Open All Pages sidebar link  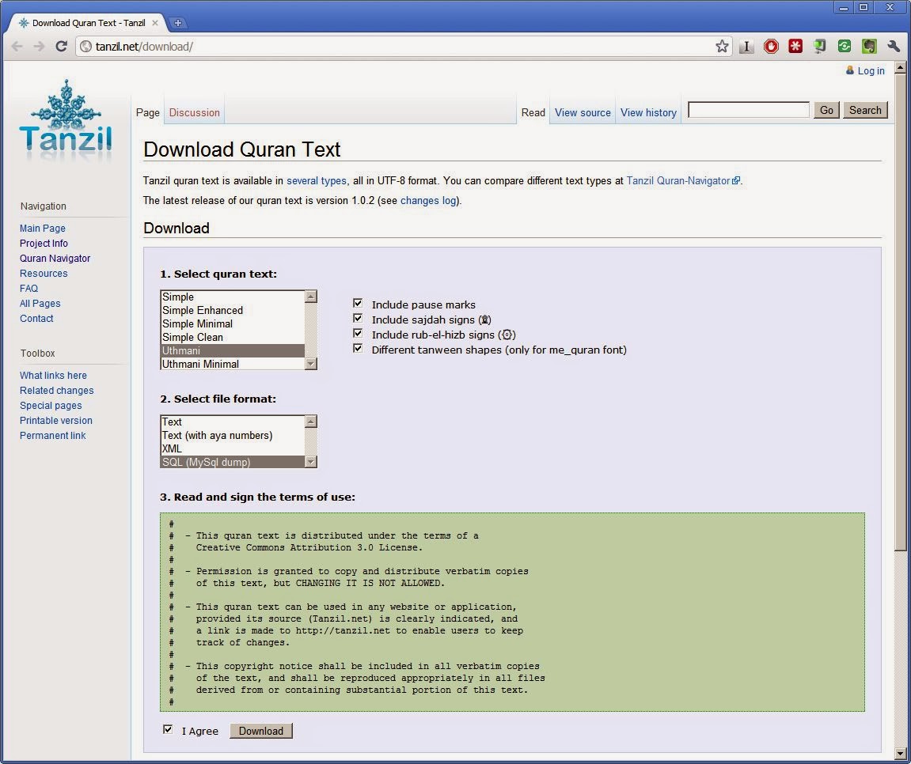40,304
